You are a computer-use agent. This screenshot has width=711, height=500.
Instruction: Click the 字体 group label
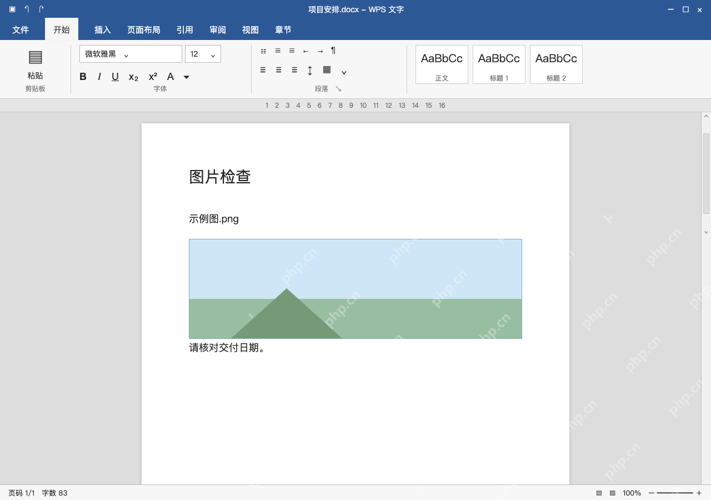[x=160, y=89]
